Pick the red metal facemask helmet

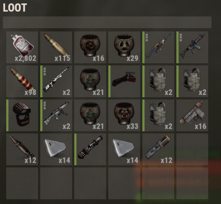coord(22,115)
